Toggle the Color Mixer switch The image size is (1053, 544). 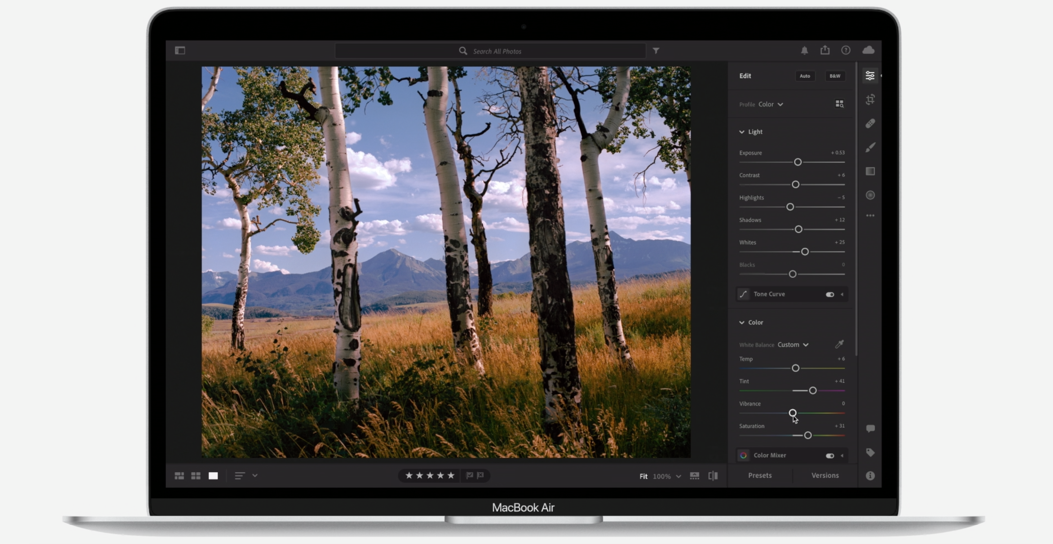(829, 455)
